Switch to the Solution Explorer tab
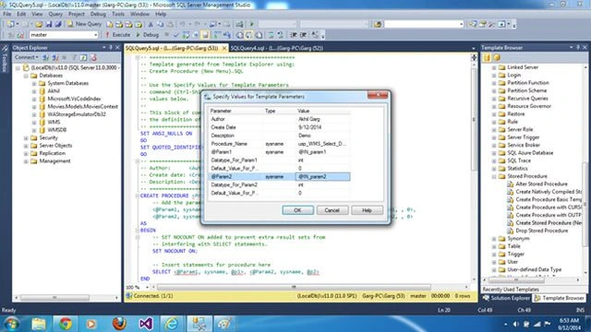This screenshot has height=332, width=591. point(506,298)
